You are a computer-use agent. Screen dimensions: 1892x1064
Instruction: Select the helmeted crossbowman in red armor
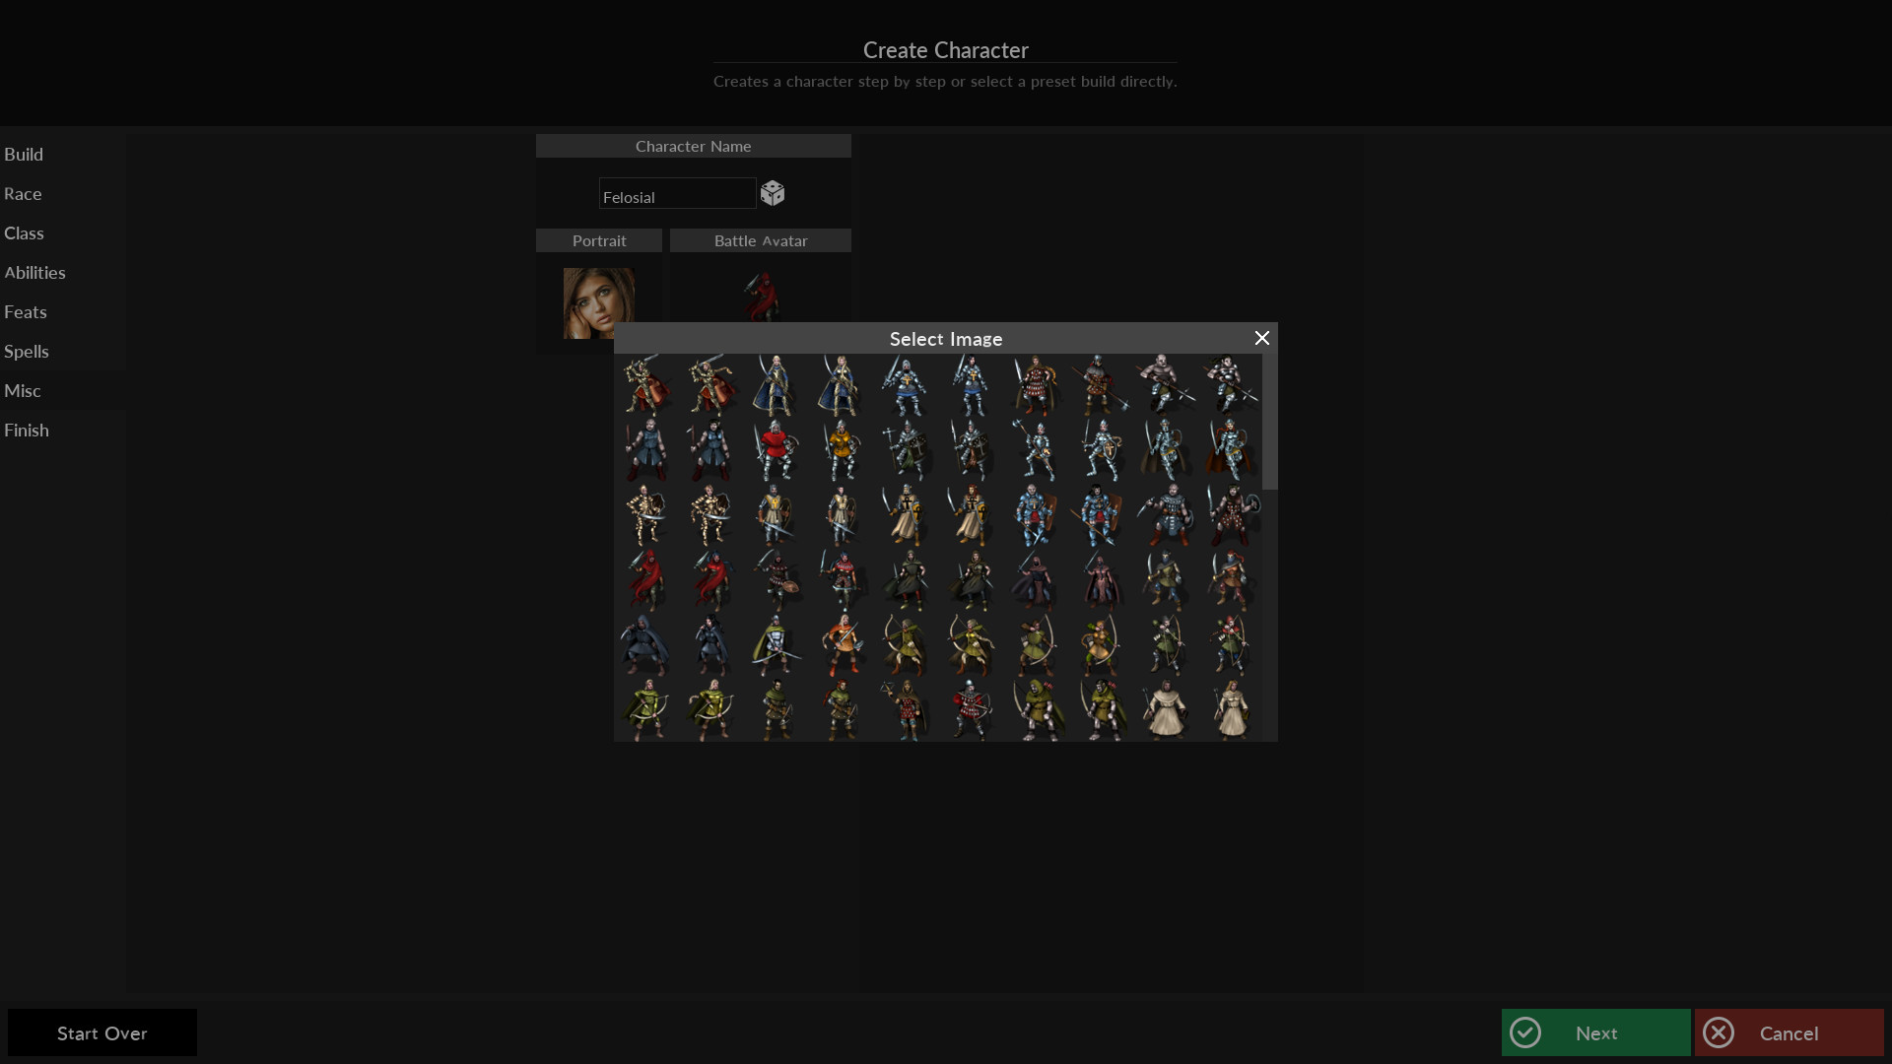(x=971, y=710)
